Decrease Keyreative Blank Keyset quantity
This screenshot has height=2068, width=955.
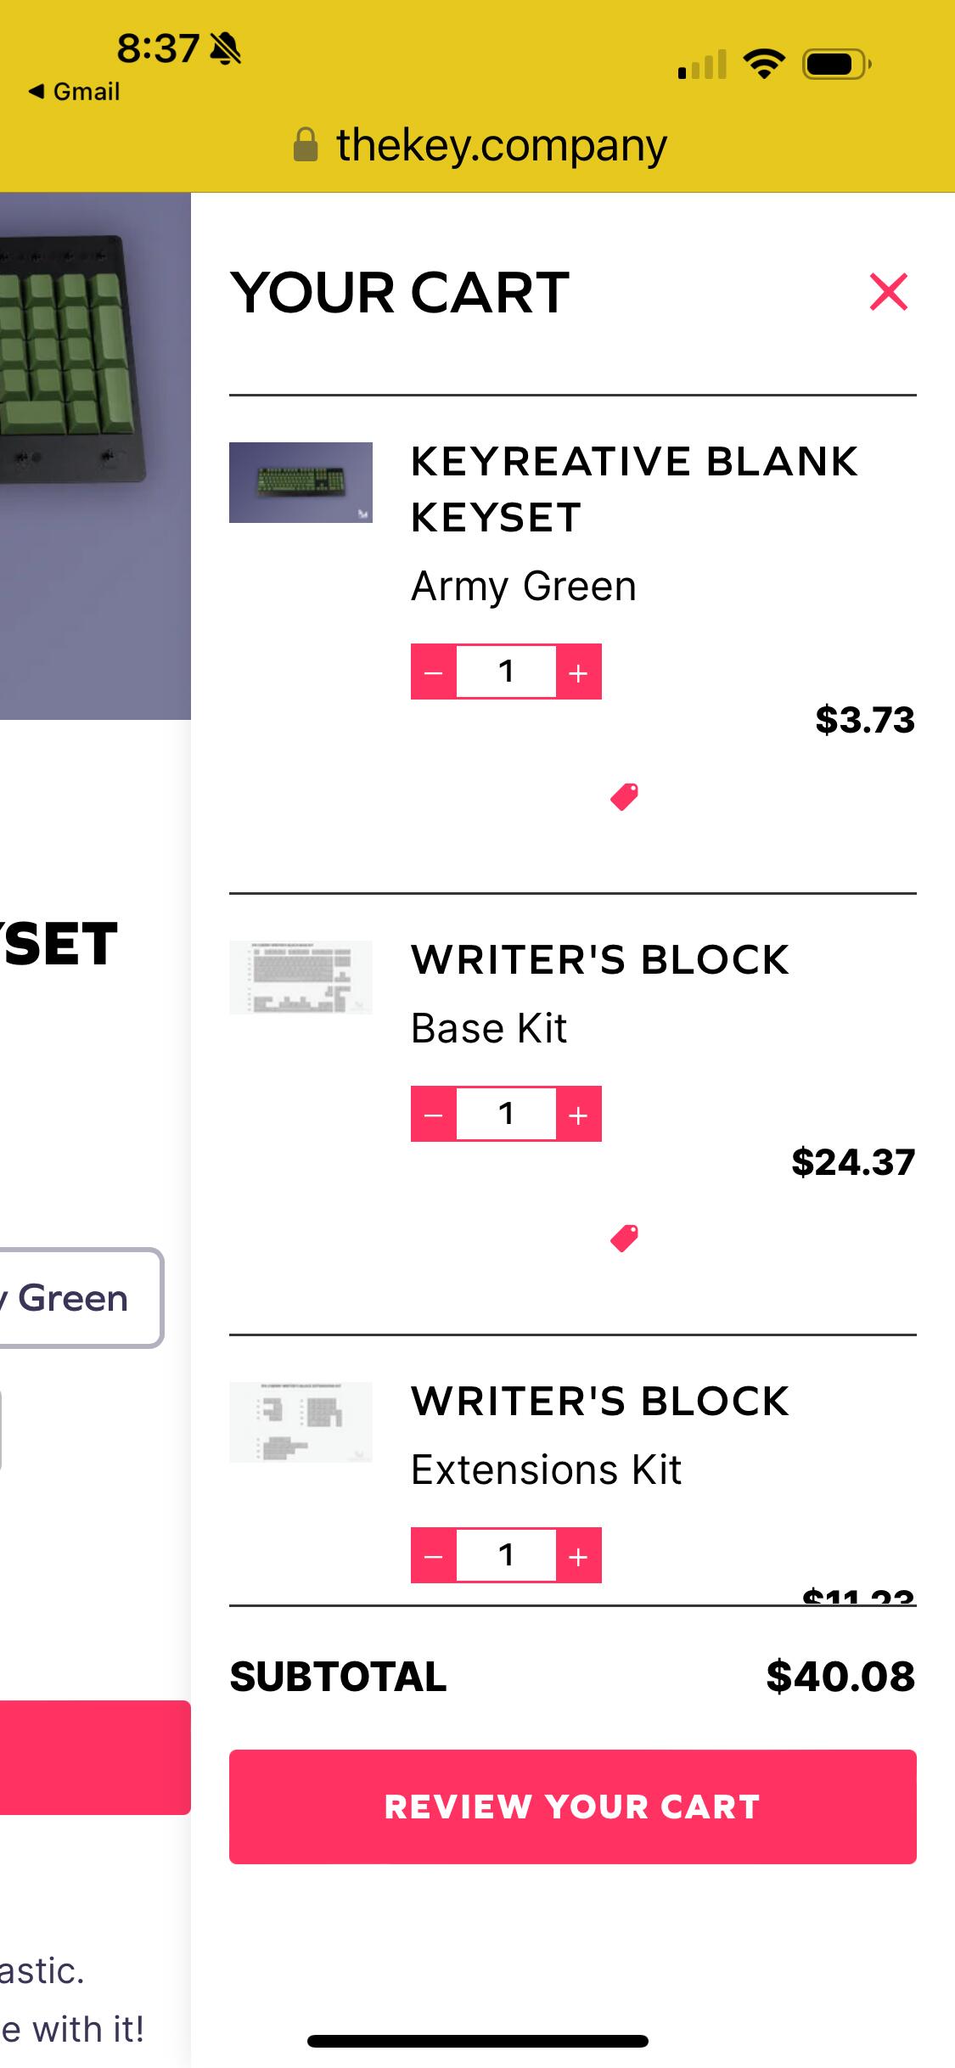point(434,672)
